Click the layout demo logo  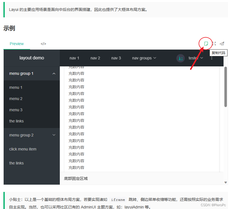tap(32, 58)
